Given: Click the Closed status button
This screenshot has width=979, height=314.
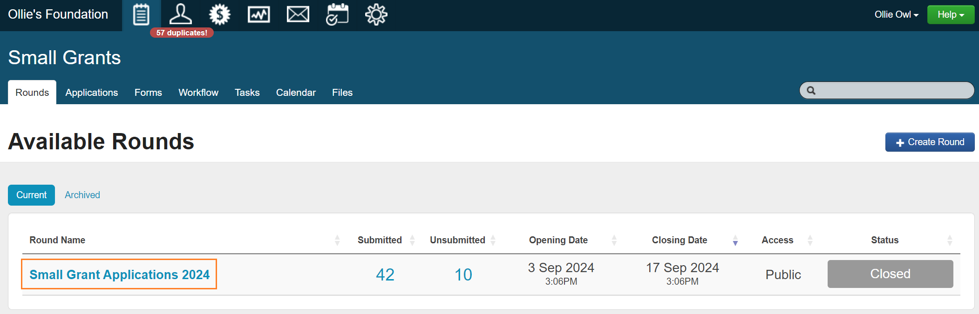Looking at the screenshot, I should tap(890, 274).
